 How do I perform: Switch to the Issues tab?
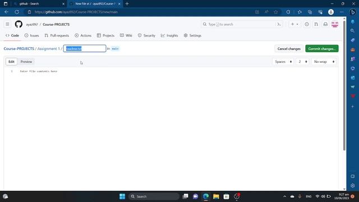[x=31, y=35]
